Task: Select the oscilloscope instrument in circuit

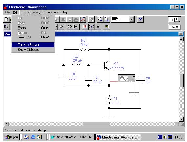Action: coord(126,78)
